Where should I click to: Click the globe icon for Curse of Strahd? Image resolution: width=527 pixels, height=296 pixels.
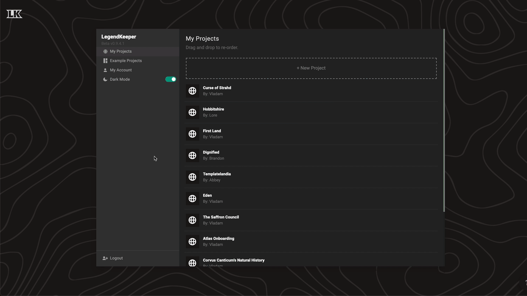192,91
